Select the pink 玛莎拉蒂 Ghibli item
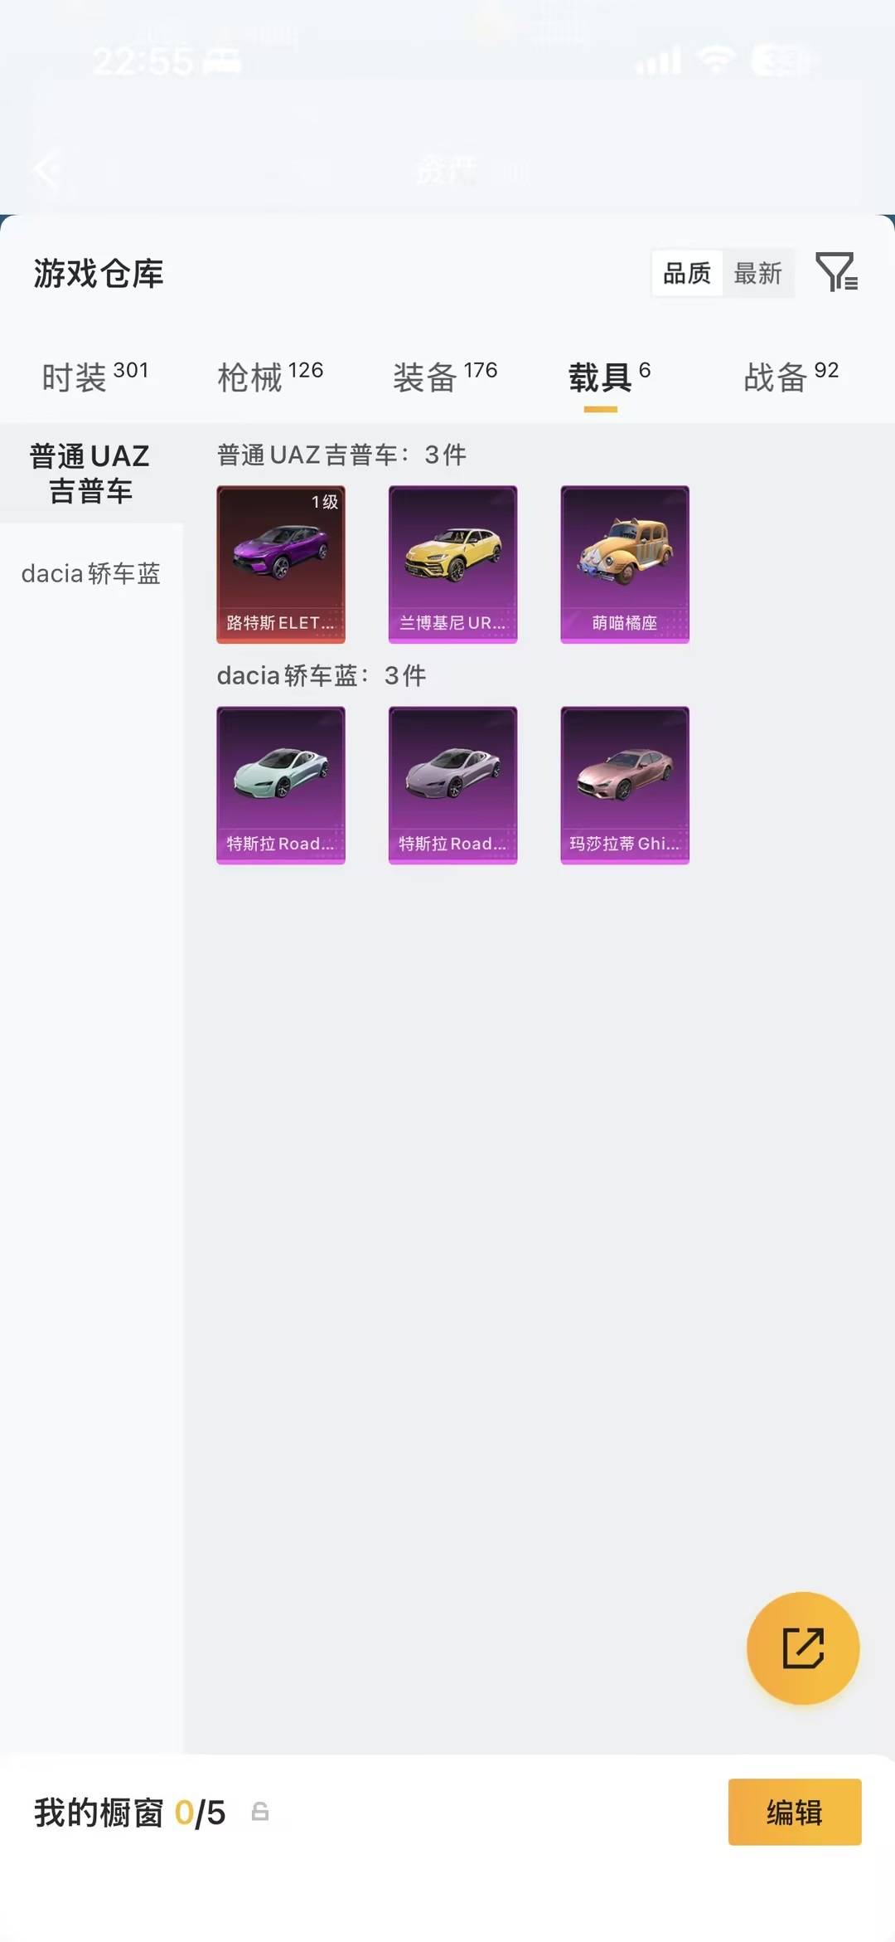 tap(625, 785)
